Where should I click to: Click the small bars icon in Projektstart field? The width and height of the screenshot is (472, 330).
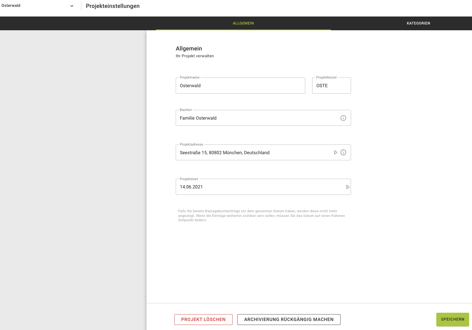pyautogui.click(x=348, y=187)
